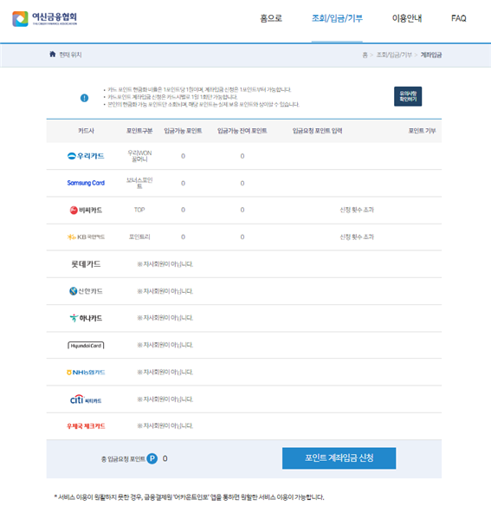Click TOP in the 비씨카드 row

click(x=139, y=210)
